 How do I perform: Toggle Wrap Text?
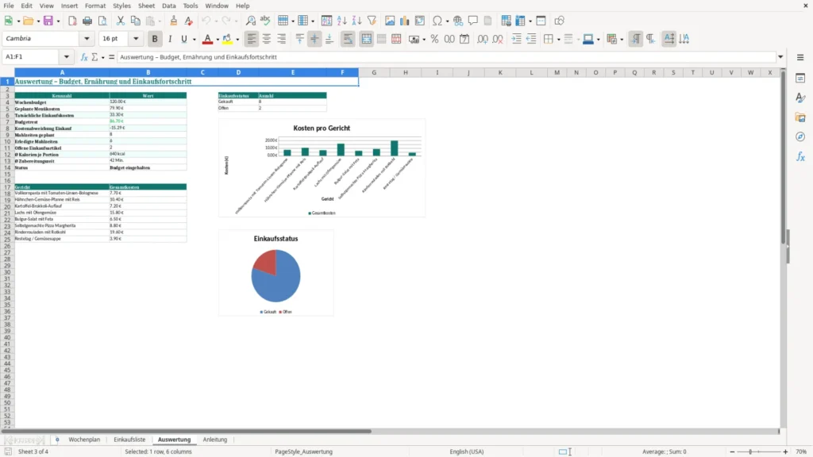click(348, 39)
